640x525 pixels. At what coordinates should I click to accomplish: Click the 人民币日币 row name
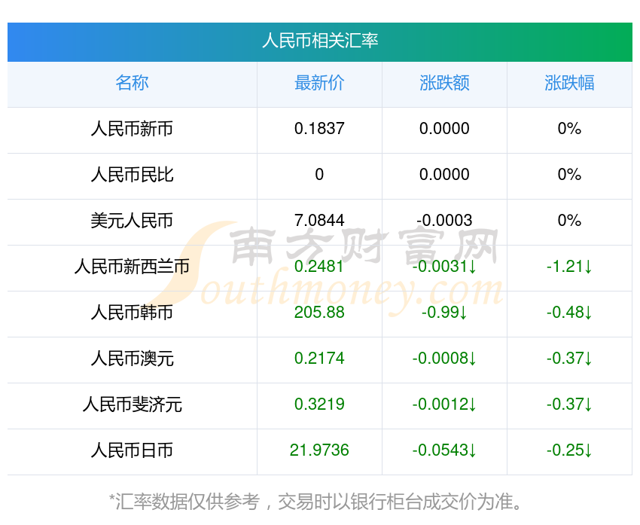tap(132, 450)
